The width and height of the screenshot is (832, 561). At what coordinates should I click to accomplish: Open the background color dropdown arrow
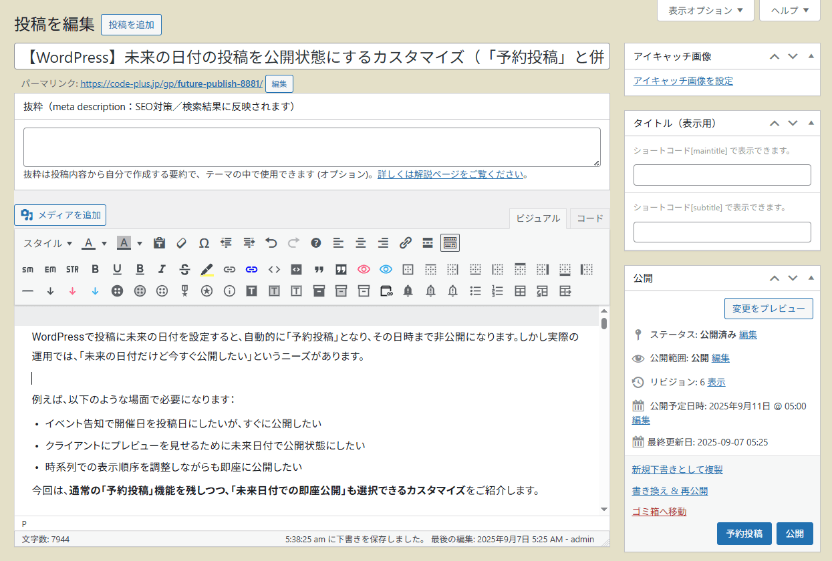pos(140,243)
